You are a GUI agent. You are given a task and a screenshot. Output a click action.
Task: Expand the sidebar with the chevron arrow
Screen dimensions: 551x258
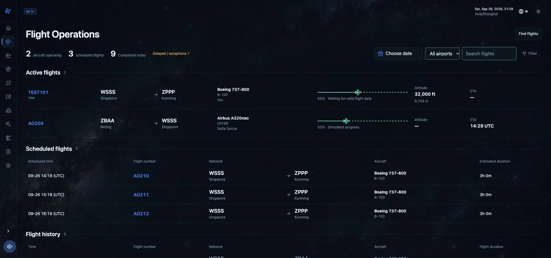[x=8, y=231]
